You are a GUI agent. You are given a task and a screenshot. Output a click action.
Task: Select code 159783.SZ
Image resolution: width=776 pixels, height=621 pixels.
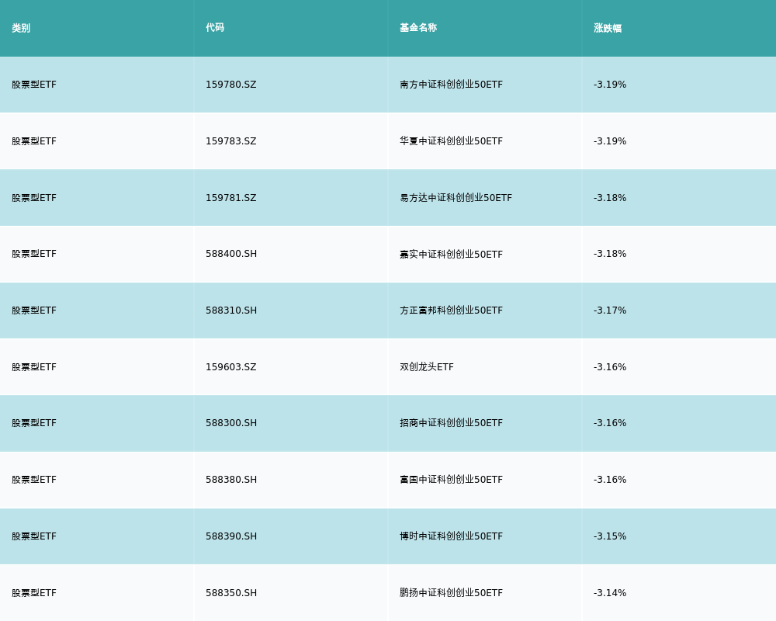[x=231, y=141]
